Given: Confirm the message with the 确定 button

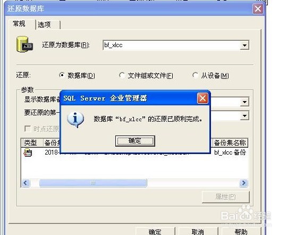Looking at the screenshot, I should pos(135,141).
